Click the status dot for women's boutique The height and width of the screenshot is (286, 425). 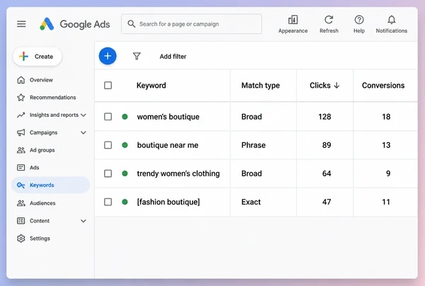[125, 117]
